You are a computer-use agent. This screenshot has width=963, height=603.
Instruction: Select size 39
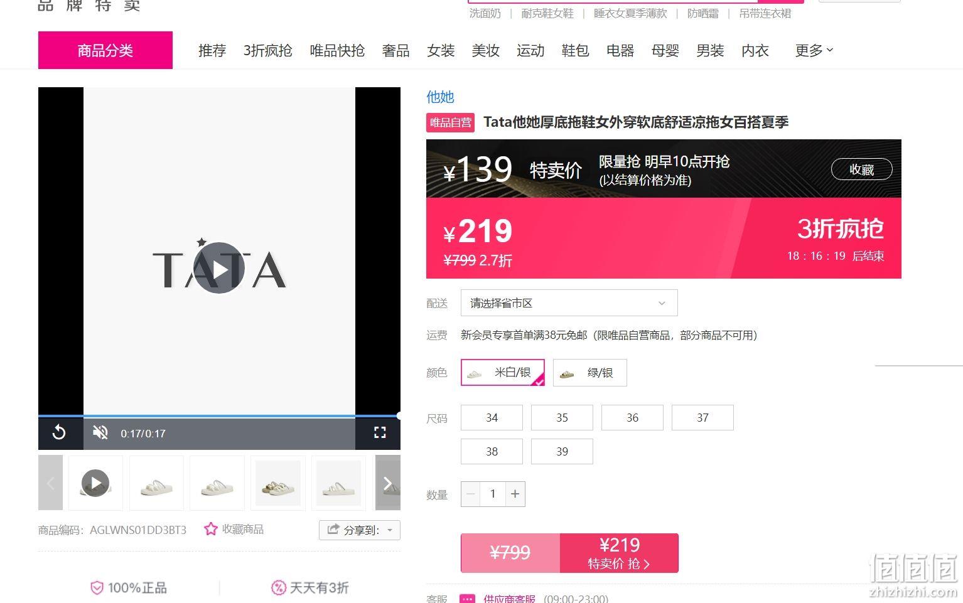[x=562, y=452]
